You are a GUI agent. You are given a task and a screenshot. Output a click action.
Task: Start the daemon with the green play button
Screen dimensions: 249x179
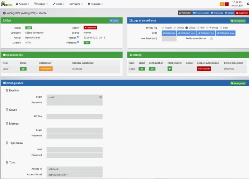(x=170, y=69)
